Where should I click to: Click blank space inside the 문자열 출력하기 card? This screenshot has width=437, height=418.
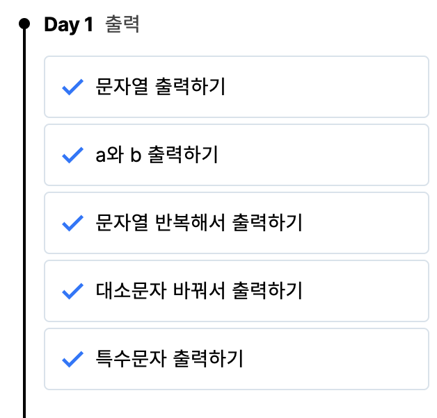(x=334, y=87)
